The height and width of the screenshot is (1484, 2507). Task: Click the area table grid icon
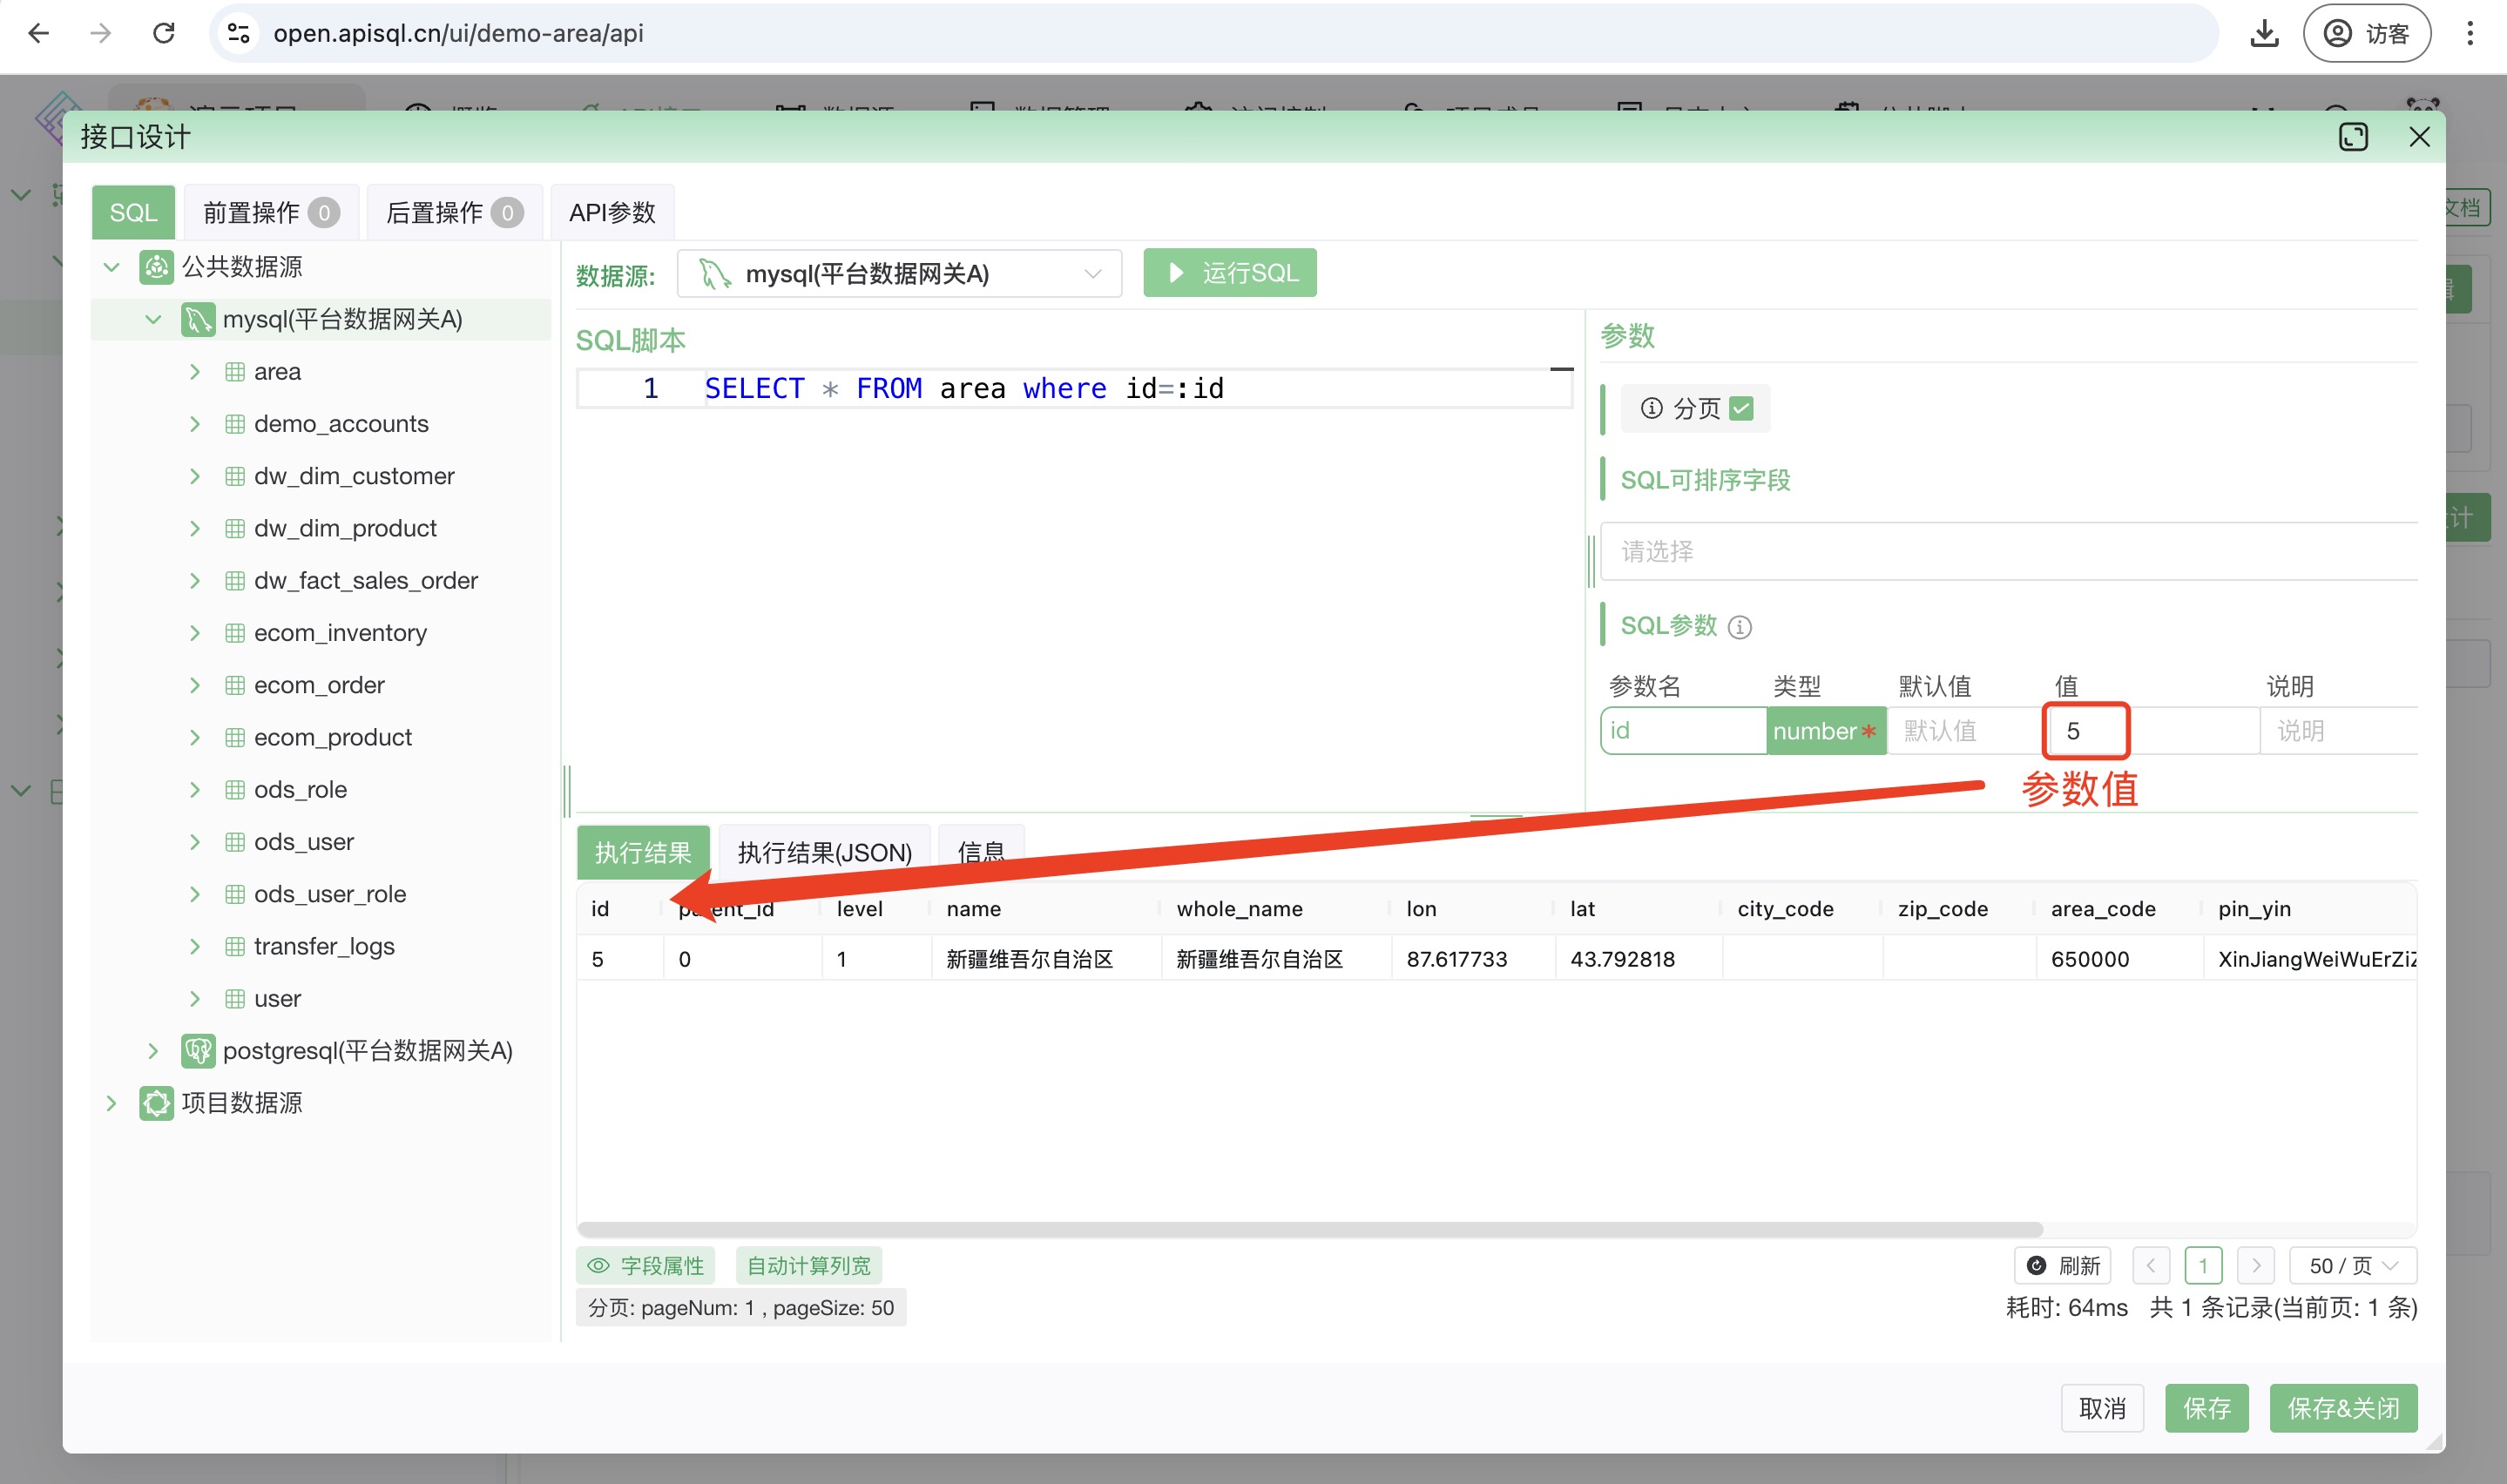(x=235, y=372)
